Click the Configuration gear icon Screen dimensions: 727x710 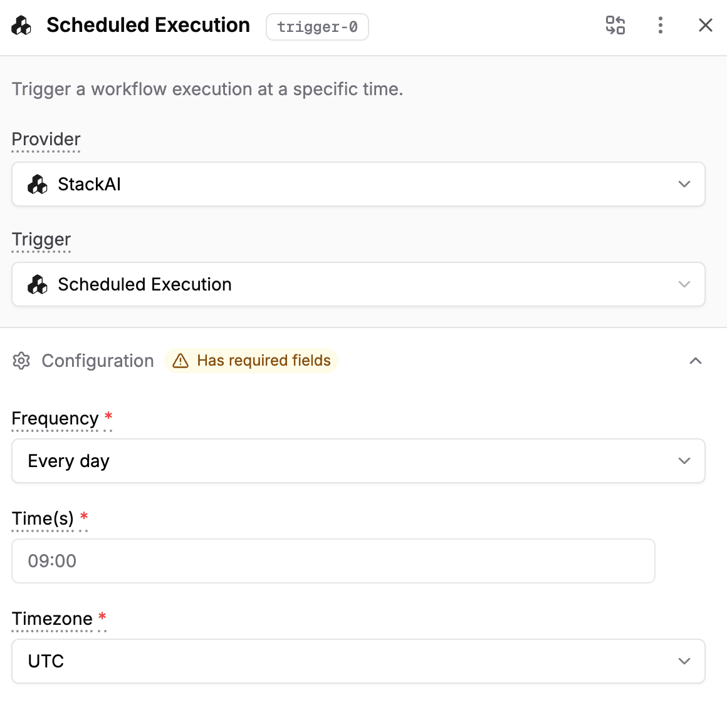pyautogui.click(x=21, y=361)
